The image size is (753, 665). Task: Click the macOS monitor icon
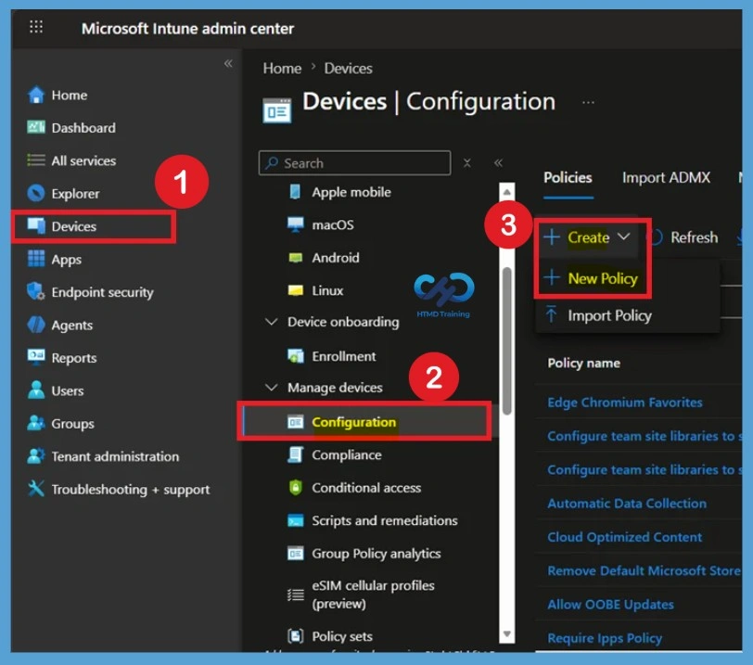click(x=295, y=224)
